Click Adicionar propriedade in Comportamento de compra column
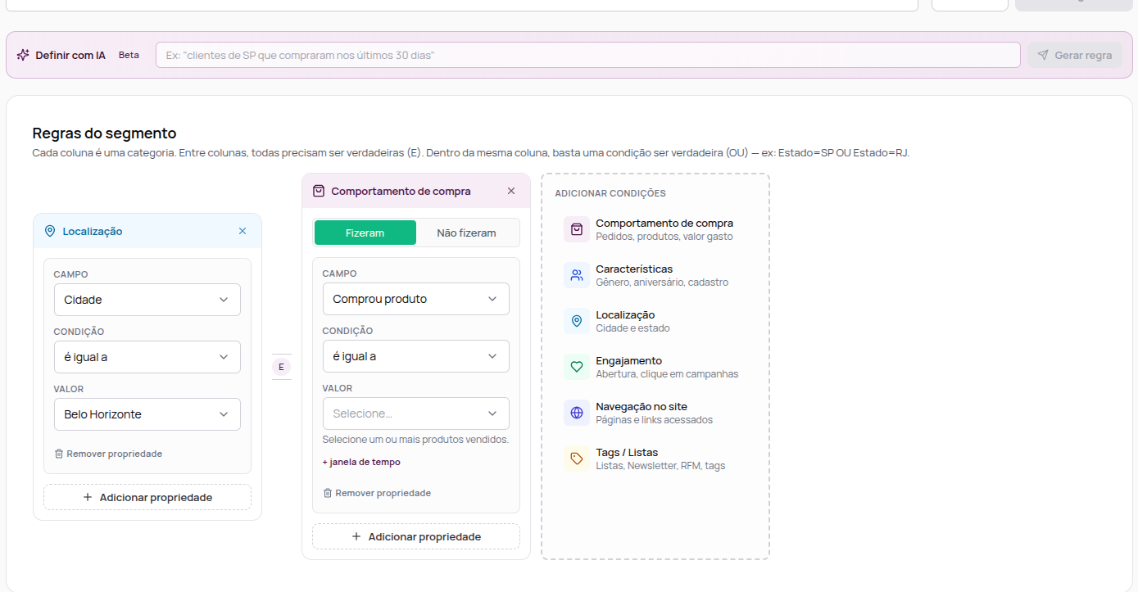The height and width of the screenshot is (592, 1138). click(416, 536)
